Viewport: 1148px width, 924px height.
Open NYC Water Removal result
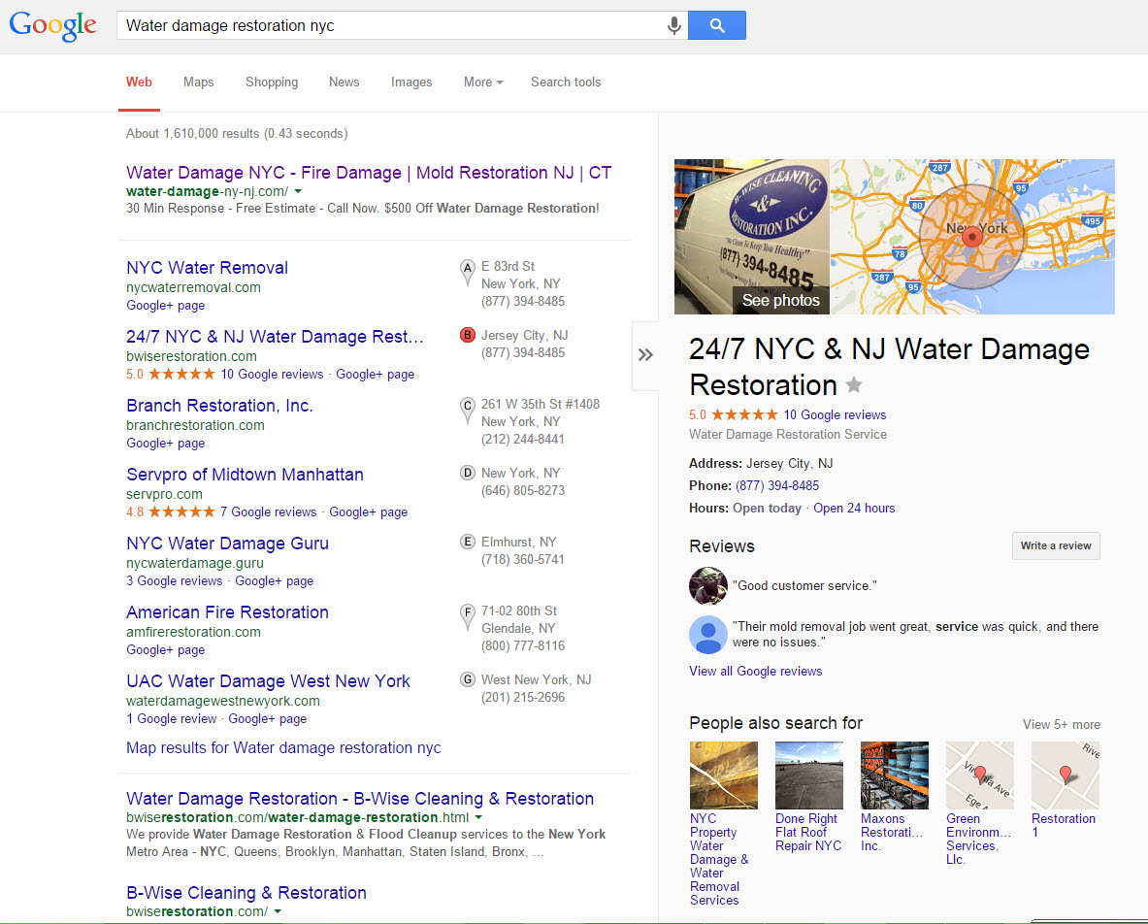coord(208,268)
